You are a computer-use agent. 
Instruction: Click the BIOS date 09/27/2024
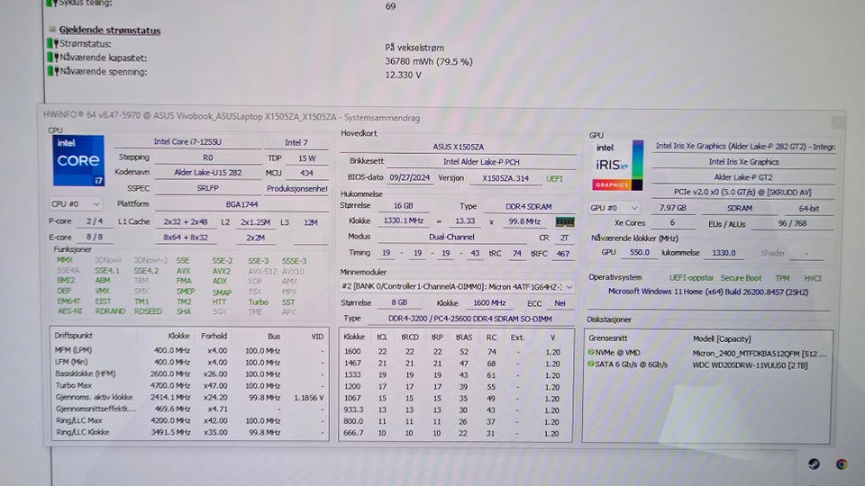pyautogui.click(x=409, y=177)
